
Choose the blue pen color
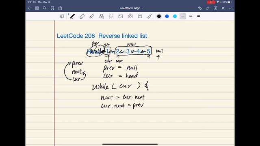click(167, 16)
